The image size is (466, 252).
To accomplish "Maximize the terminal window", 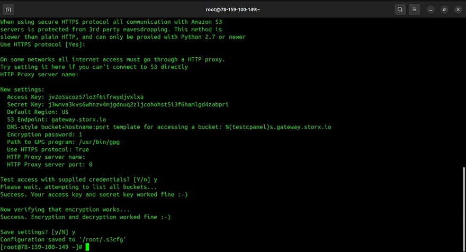I will [x=444, y=9].
